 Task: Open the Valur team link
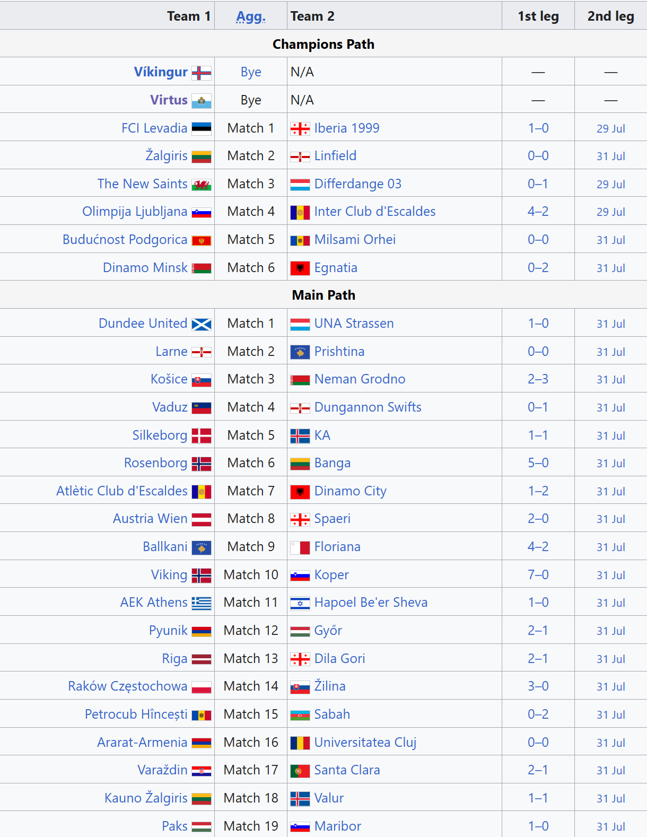click(329, 798)
